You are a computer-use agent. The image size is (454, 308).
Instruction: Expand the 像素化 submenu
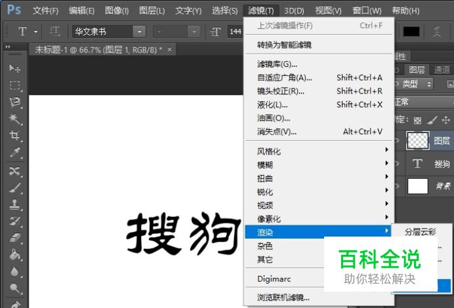pos(318,219)
